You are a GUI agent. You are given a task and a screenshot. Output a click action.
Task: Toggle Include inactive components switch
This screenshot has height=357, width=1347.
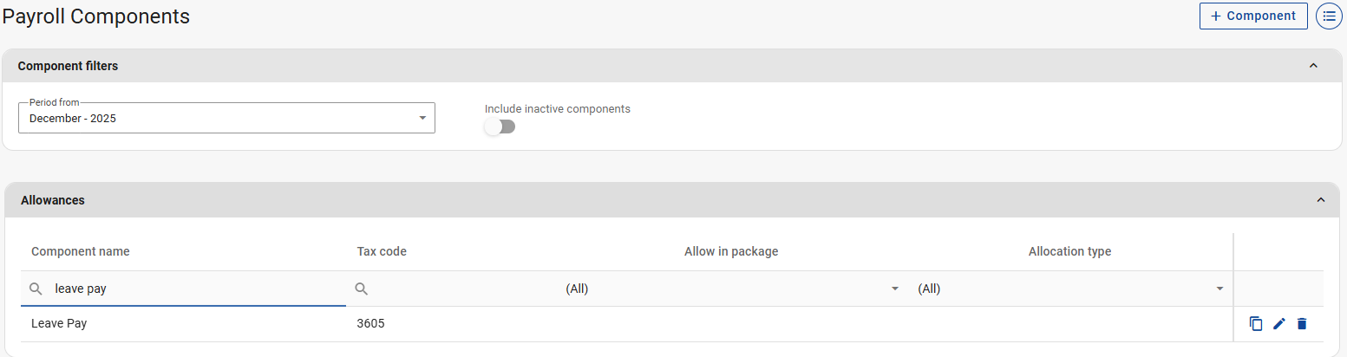(x=500, y=127)
